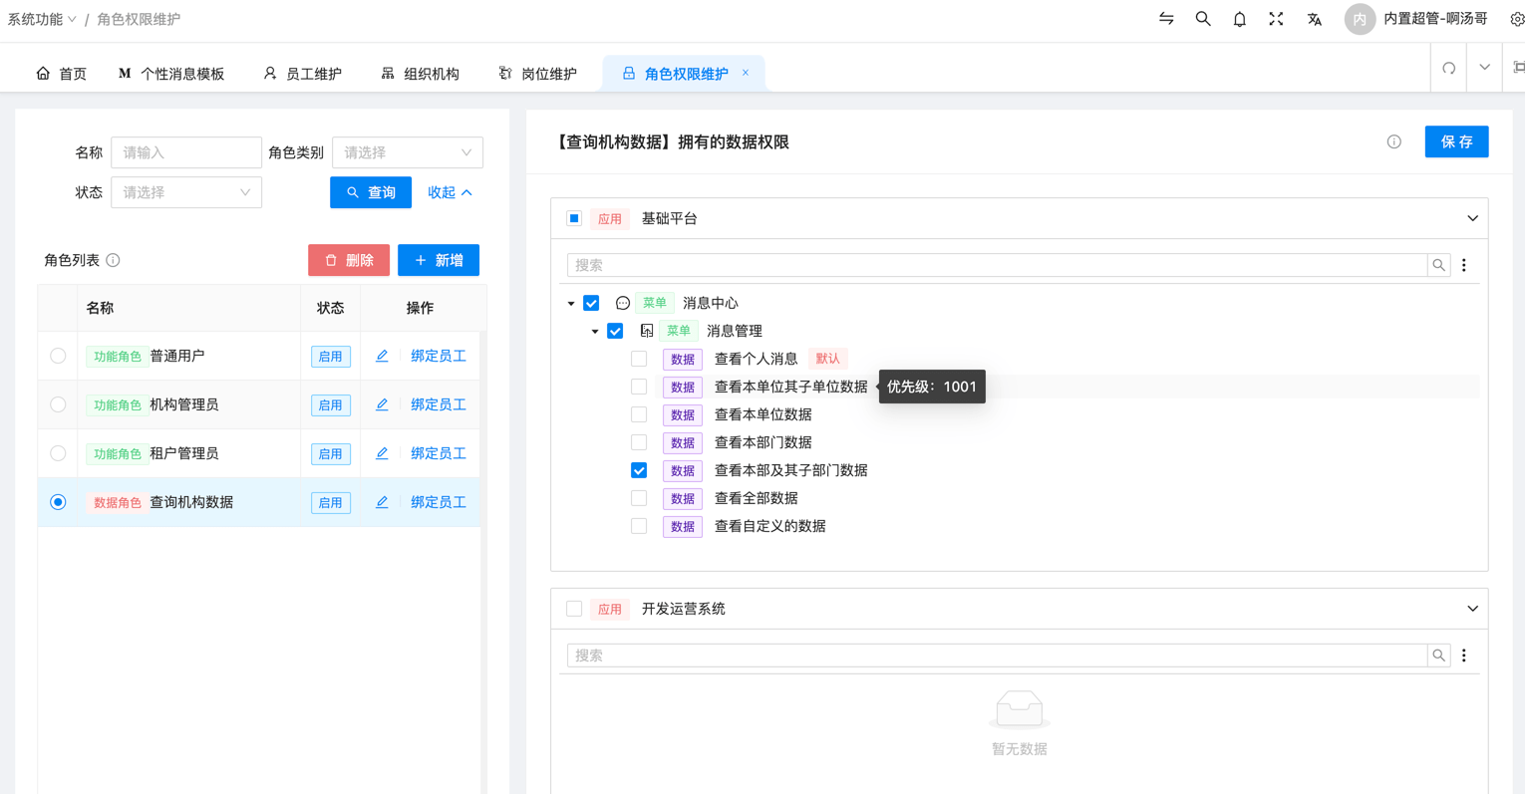Open the language translation icon

click(x=1314, y=19)
